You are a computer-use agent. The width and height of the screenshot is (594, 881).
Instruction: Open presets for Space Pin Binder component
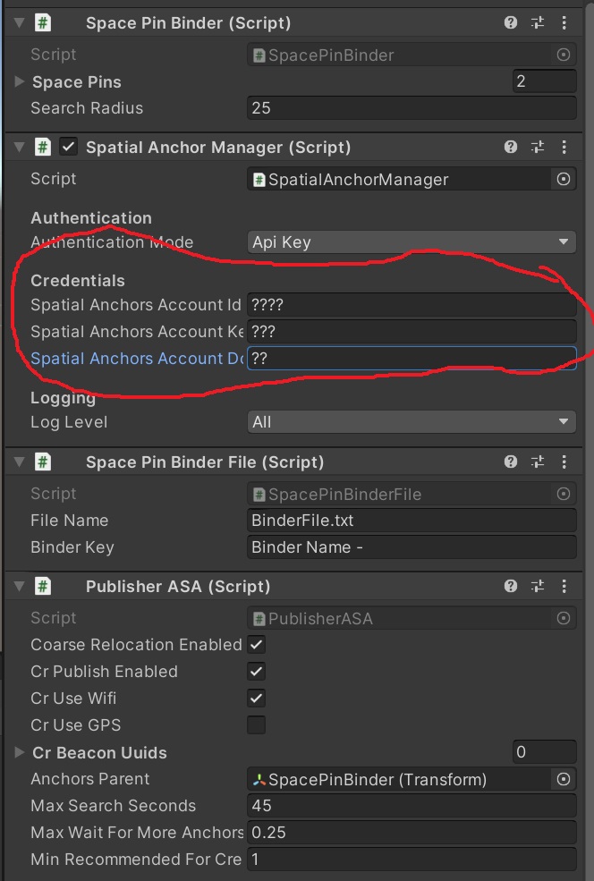click(x=538, y=22)
